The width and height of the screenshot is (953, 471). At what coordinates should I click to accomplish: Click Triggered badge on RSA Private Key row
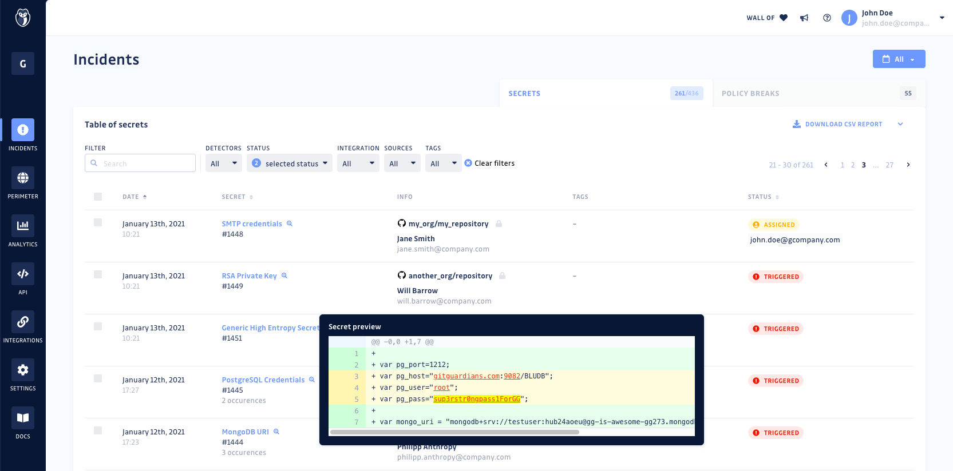pyautogui.click(x=776, y=277)
